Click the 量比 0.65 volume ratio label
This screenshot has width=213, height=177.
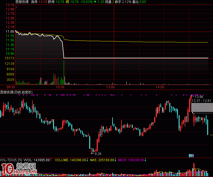[139, 2]
